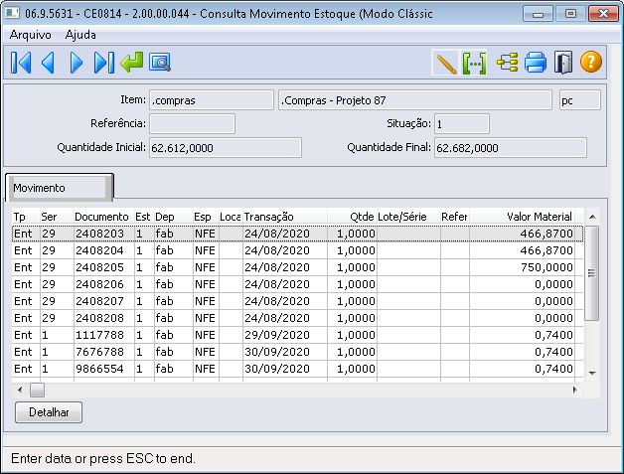The height and width of the screenshot is (474, 624).
Task: Click the item description field Compras - Projeto 87
Action: [x=415, y=100]
